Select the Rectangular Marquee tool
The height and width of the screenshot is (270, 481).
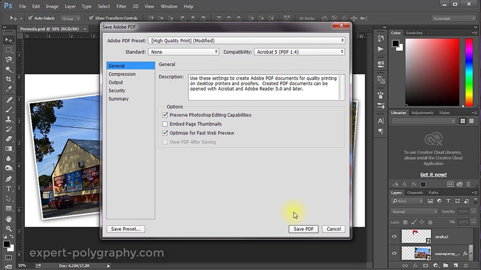pyautogui.click(x=9, y=49)
